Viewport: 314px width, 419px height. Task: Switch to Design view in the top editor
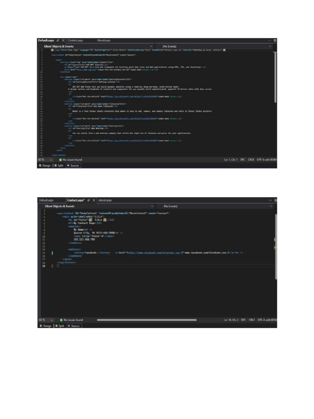pyautogui.click(x=45, y=166)
